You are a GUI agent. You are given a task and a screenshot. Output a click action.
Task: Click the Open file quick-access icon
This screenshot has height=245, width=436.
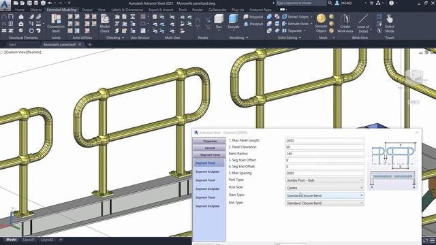point(22,3)
